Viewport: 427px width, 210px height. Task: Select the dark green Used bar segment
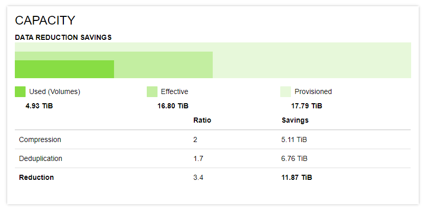pos(64,69)
